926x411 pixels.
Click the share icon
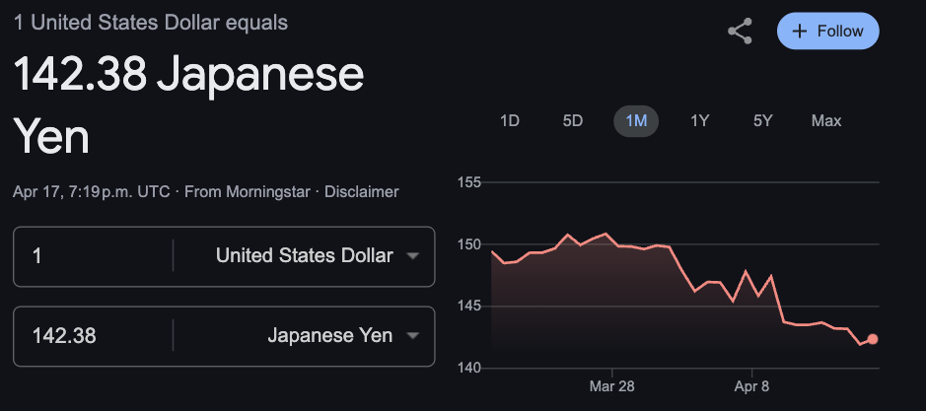click(740, 32)
